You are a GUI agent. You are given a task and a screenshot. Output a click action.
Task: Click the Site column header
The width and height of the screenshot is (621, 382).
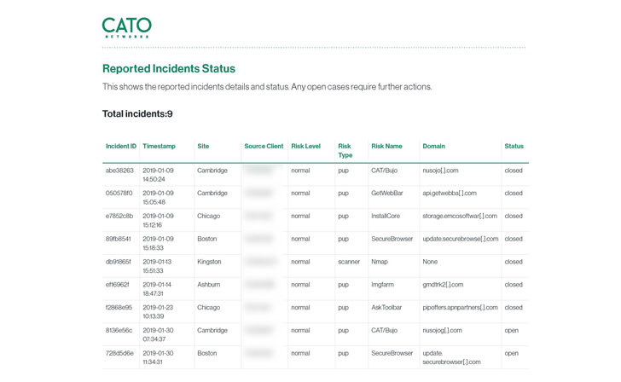(x=203, y=147)
